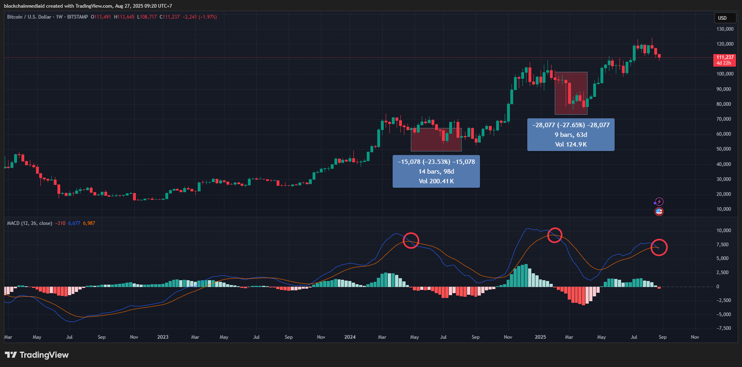The width and height of the screenshot is (742, 367).
Task: Click the -2,500 MACD axis label
Action: click(723, 300)
